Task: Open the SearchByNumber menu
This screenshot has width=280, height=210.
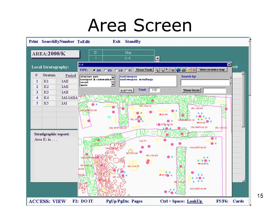Action: pyautogui.click(x=58, y=42)
